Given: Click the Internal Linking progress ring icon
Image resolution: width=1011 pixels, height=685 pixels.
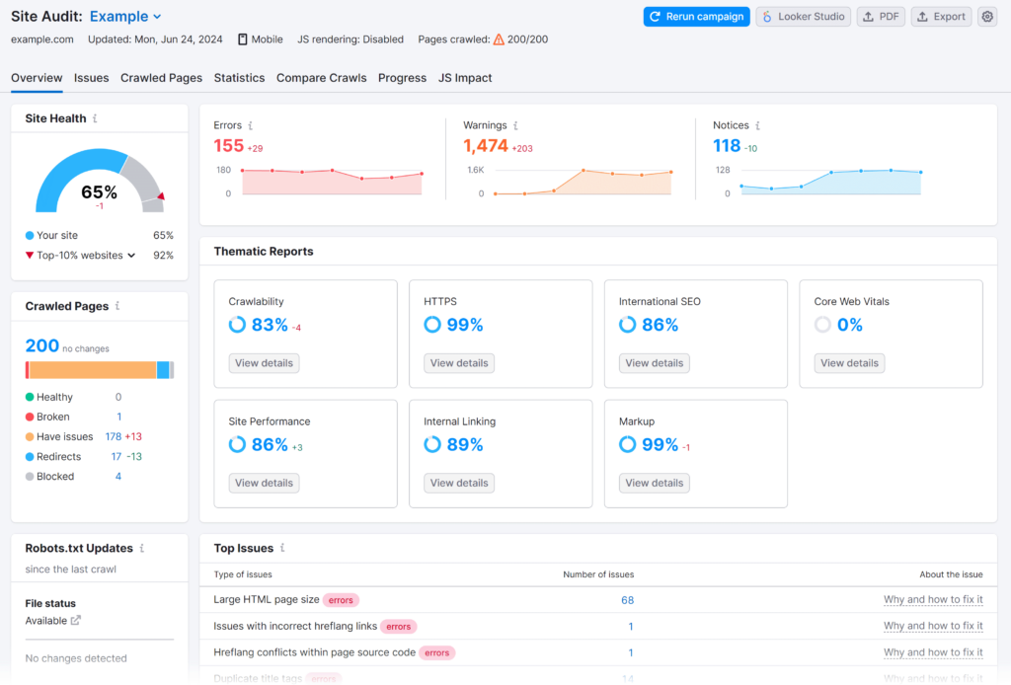Looking at the screenshot, I should pyautogui.click(x=432, y=444).
